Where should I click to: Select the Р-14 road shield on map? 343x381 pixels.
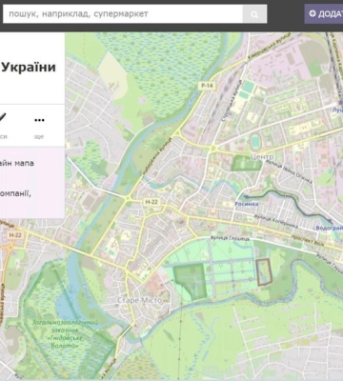pos(207,86)
